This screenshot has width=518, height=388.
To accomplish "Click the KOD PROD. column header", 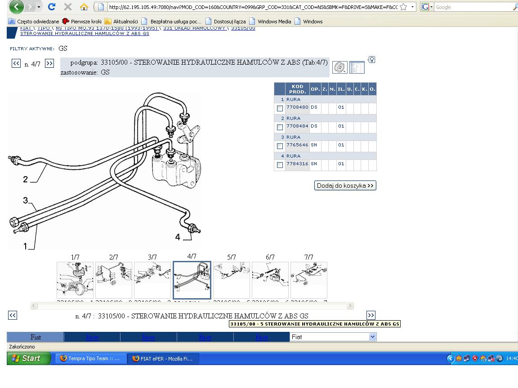I will [x=297, y=89].
